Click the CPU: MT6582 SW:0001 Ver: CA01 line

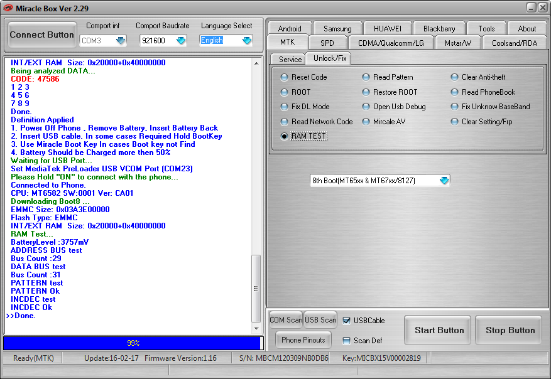click(72, 193)
